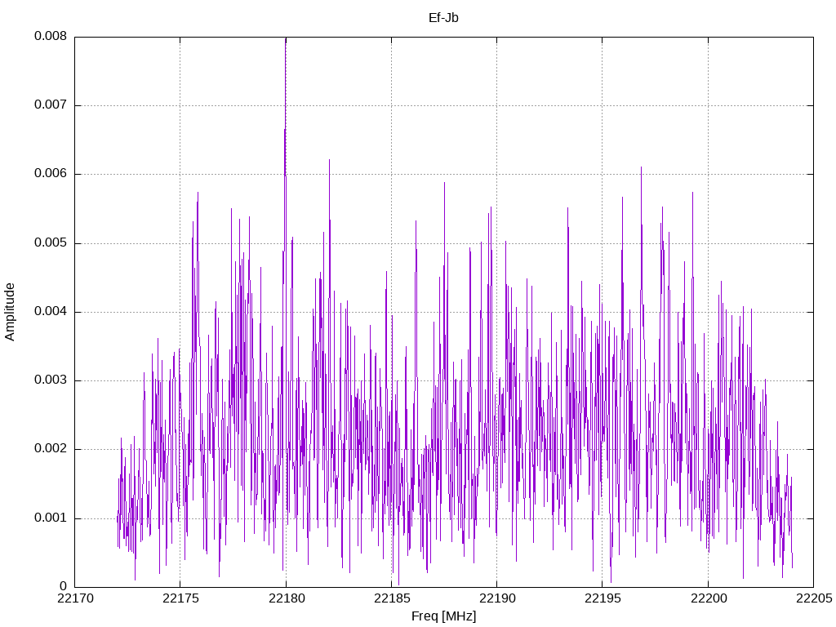Click the 22170 x-axis tick label

(75, 598)
